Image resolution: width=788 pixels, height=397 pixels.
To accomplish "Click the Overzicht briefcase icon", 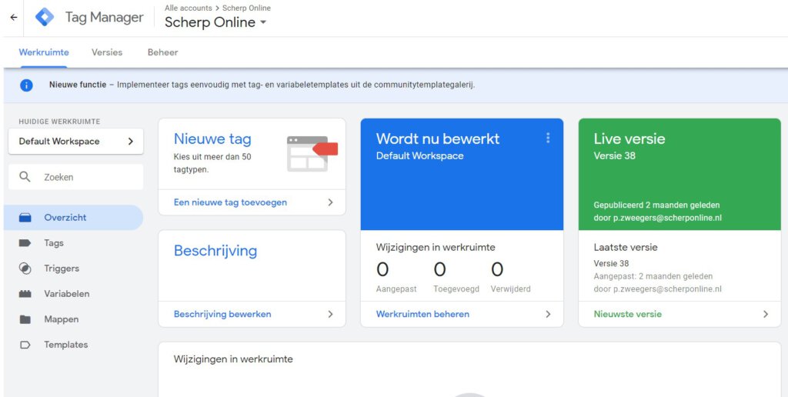I will 25,218.
